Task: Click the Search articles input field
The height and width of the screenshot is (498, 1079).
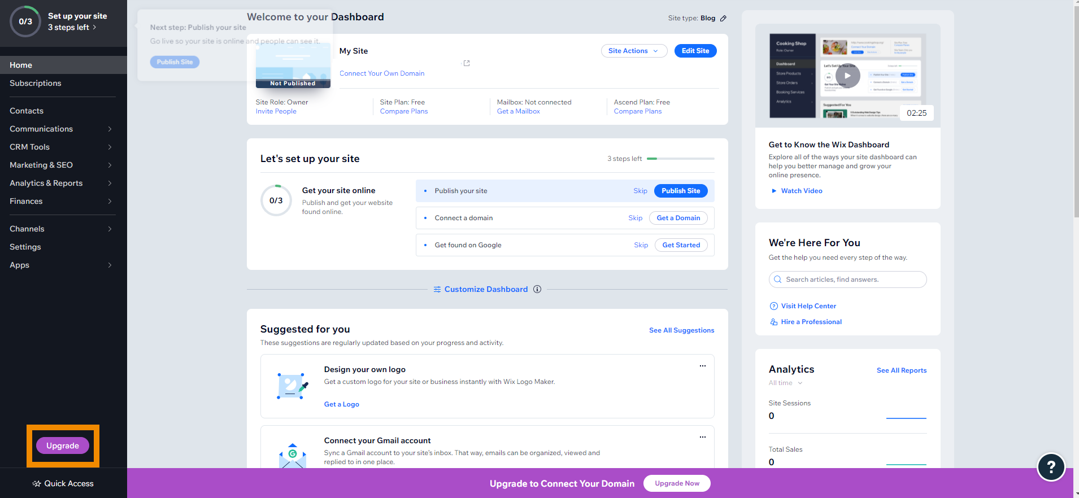Action: 847,279
